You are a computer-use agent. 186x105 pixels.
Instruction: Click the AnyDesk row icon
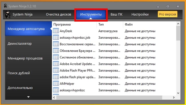pyautogui.click(x=56, y=31)
